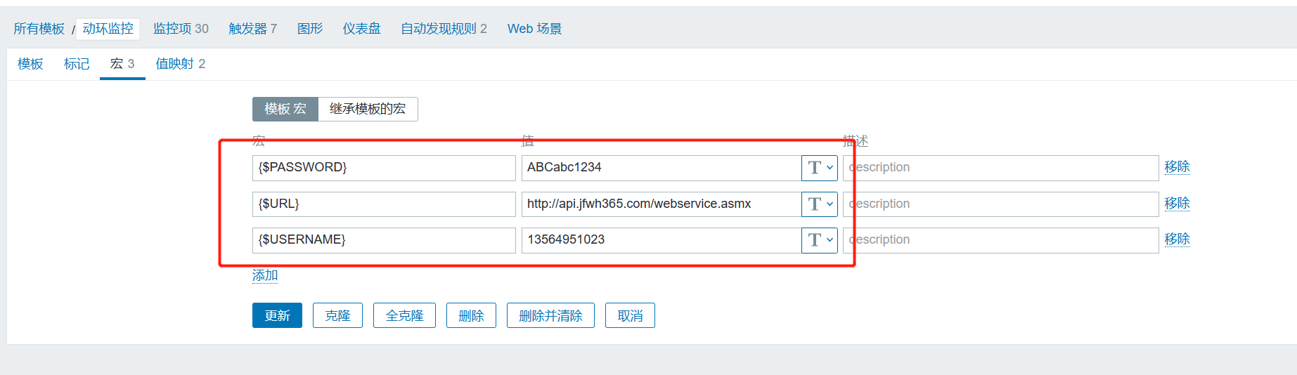Open 触发器 7 navigation link
Viewport: 1297px width, 375px height.
[252, 29]
